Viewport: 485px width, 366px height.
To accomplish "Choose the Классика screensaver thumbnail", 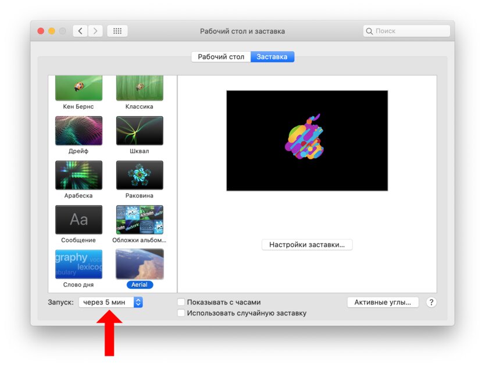I will coord(140,88).
